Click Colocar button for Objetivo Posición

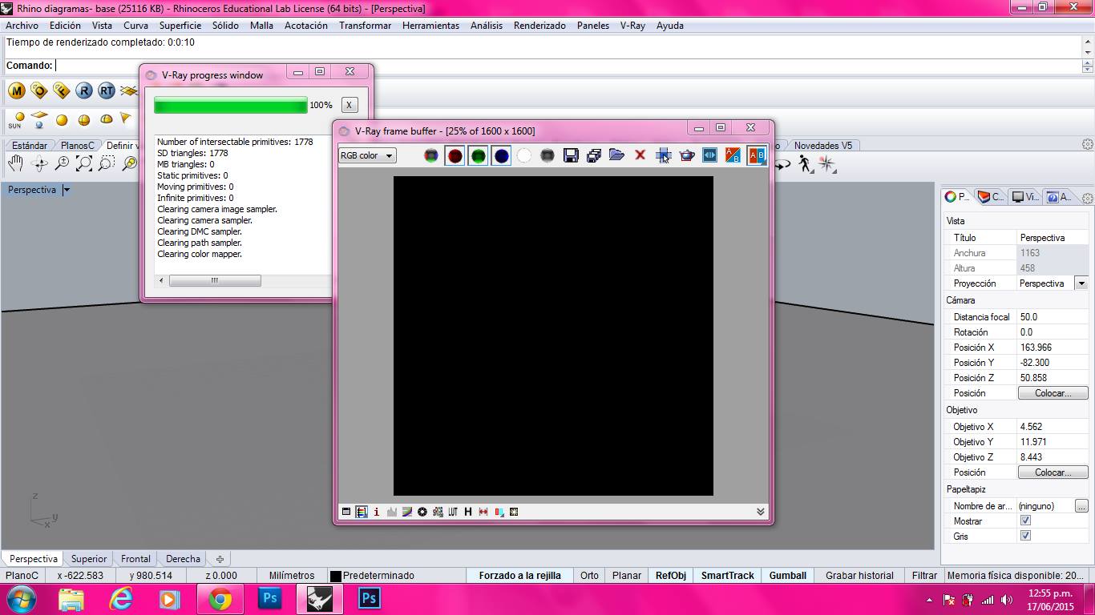pyautogui.click(x=1053, y=472)
